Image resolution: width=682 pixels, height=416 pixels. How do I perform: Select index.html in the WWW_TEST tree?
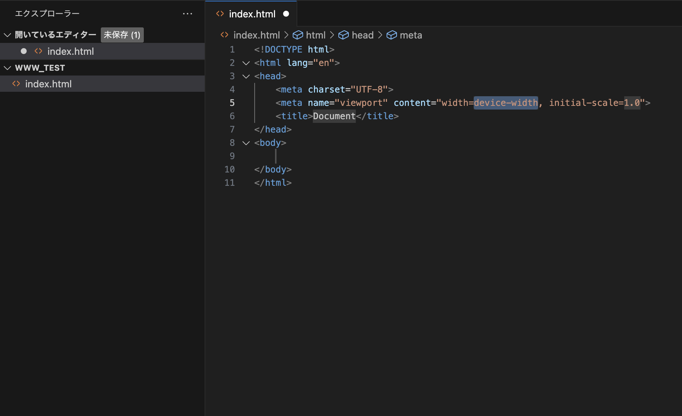[x=48, y=84]
